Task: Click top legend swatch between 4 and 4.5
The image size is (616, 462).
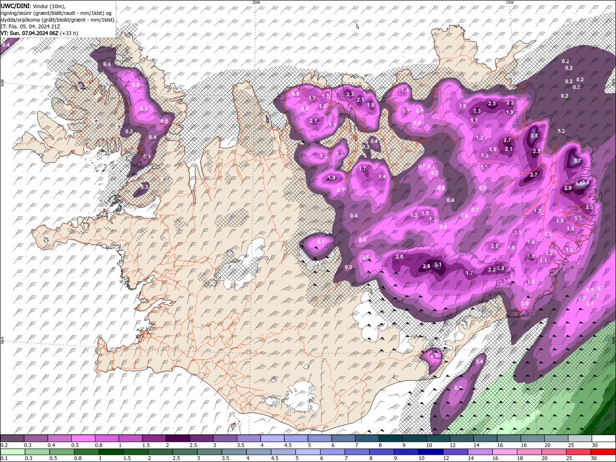Action: [272, 438]
